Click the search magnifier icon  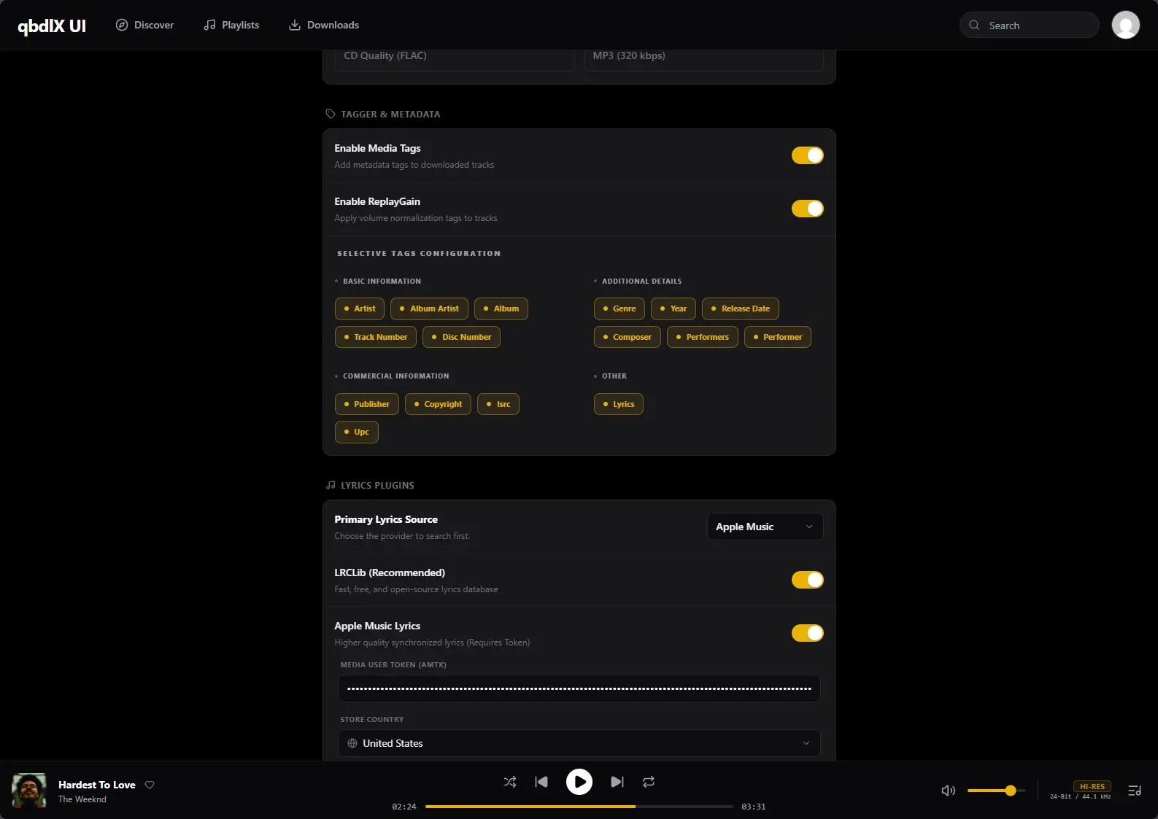(x=973, y=25)
